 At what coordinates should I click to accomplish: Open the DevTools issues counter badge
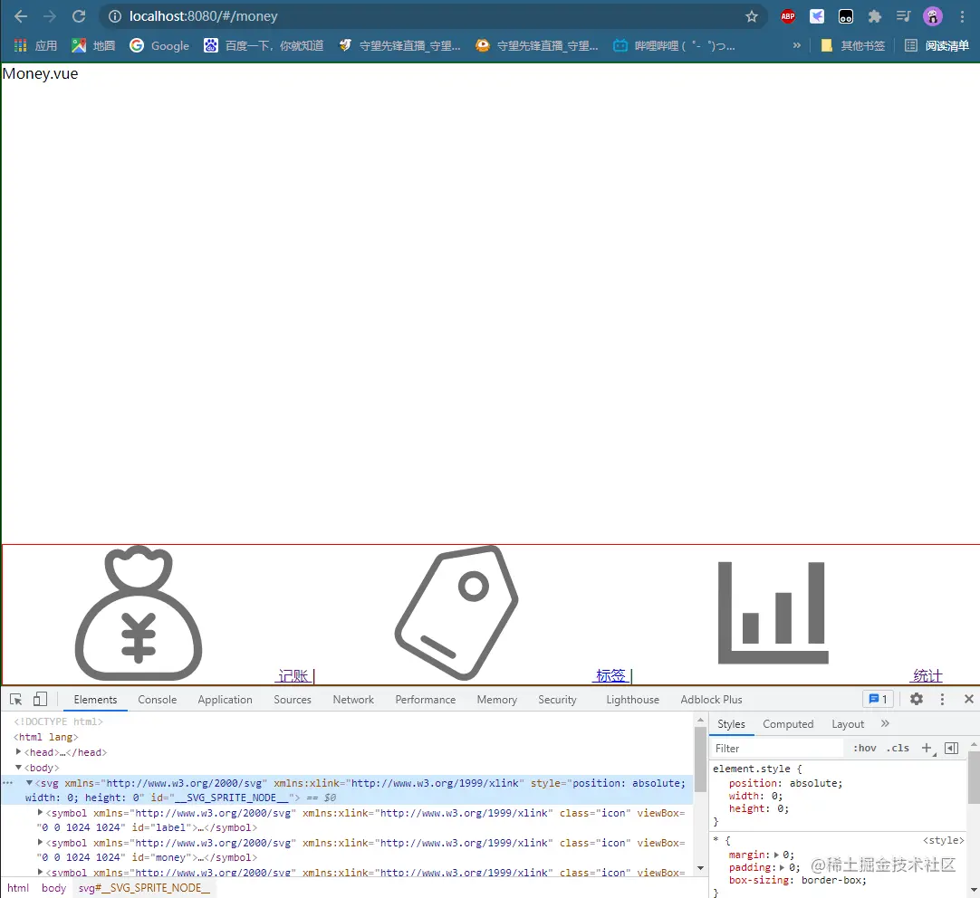[879, 699]
